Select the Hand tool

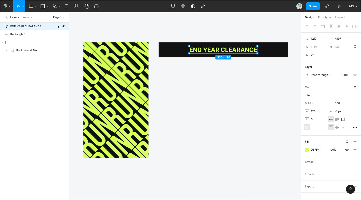(x=86, y=6)
